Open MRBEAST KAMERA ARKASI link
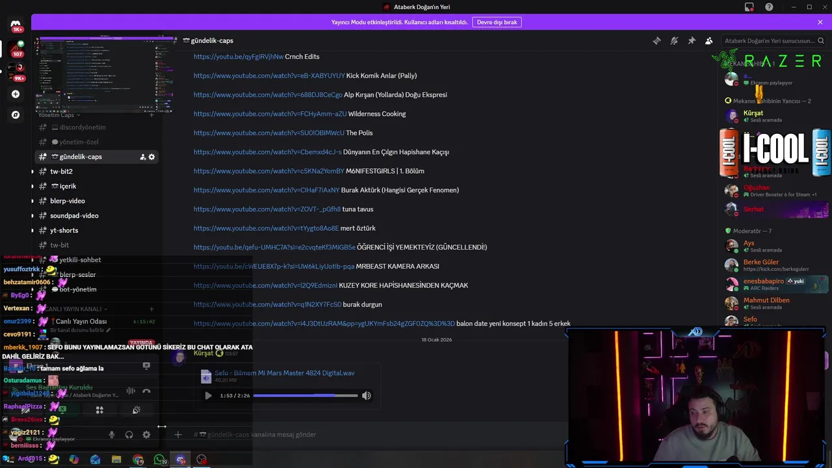 [274, 266]
